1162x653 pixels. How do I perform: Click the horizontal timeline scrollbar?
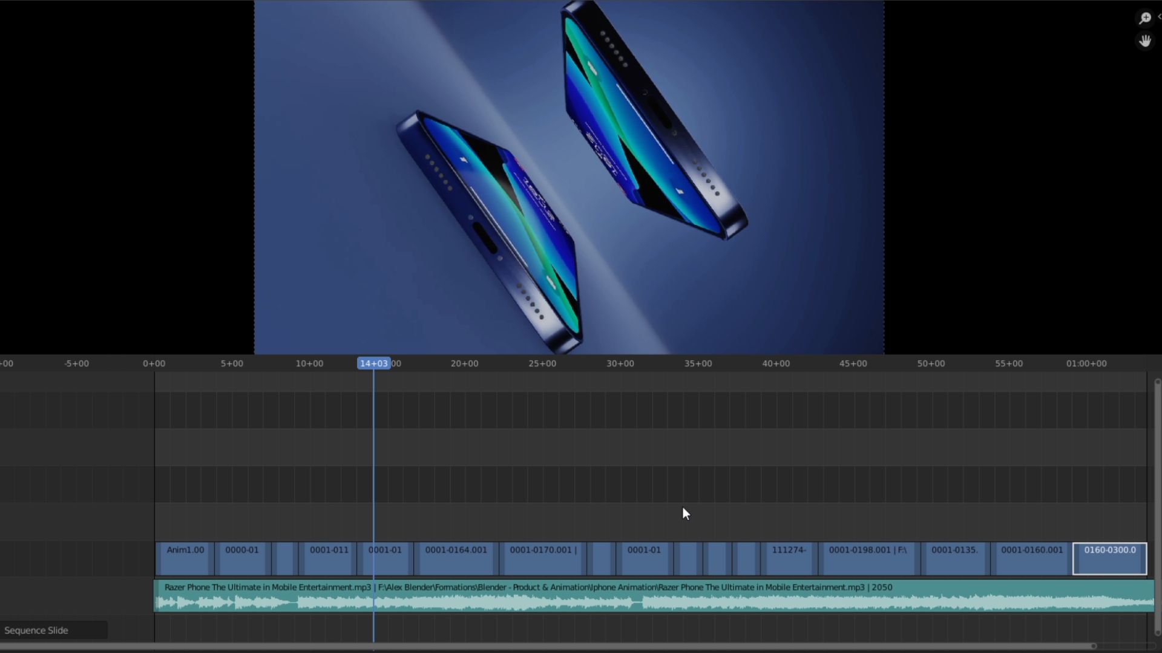(545, 646)
